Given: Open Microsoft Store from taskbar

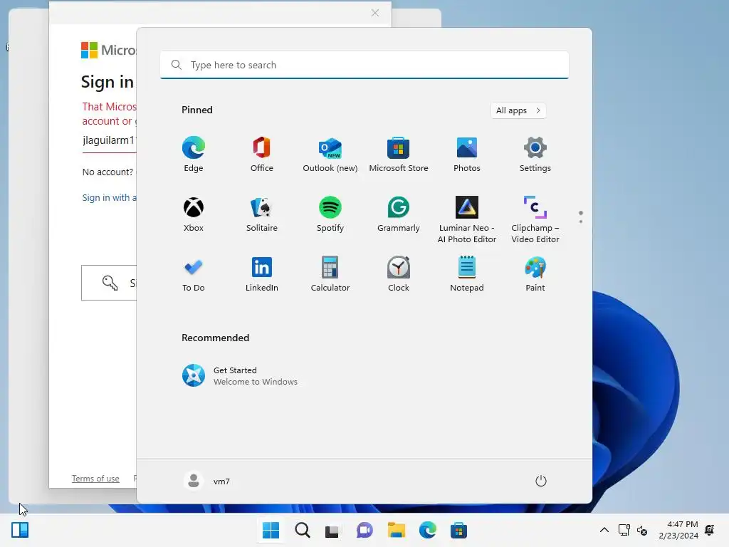Looking at the screenshot, I should pos(458,530).
